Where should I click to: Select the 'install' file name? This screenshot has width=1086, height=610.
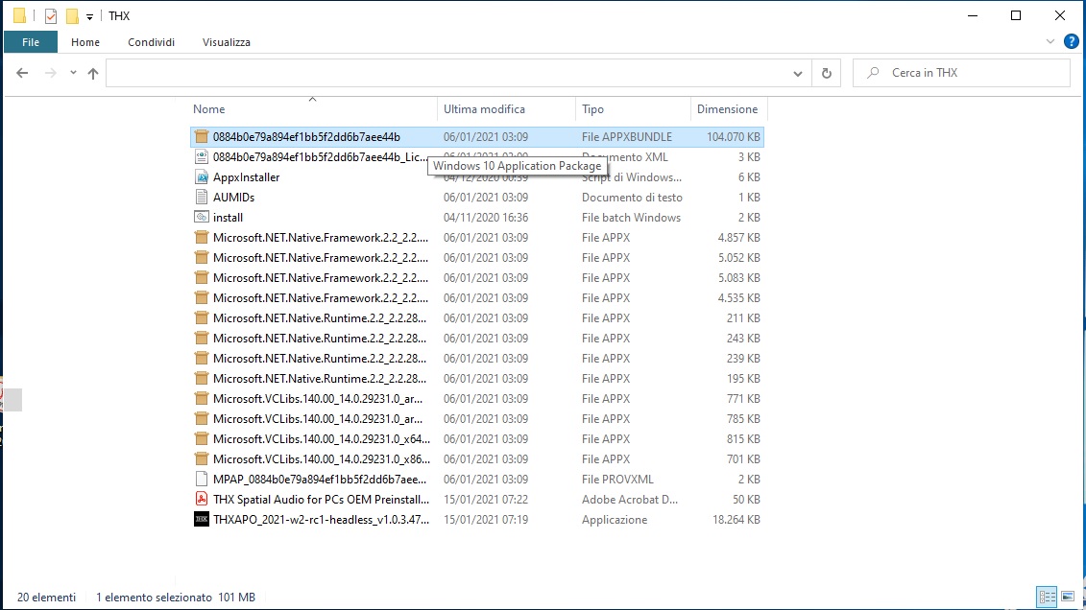[x=228, y=217]
